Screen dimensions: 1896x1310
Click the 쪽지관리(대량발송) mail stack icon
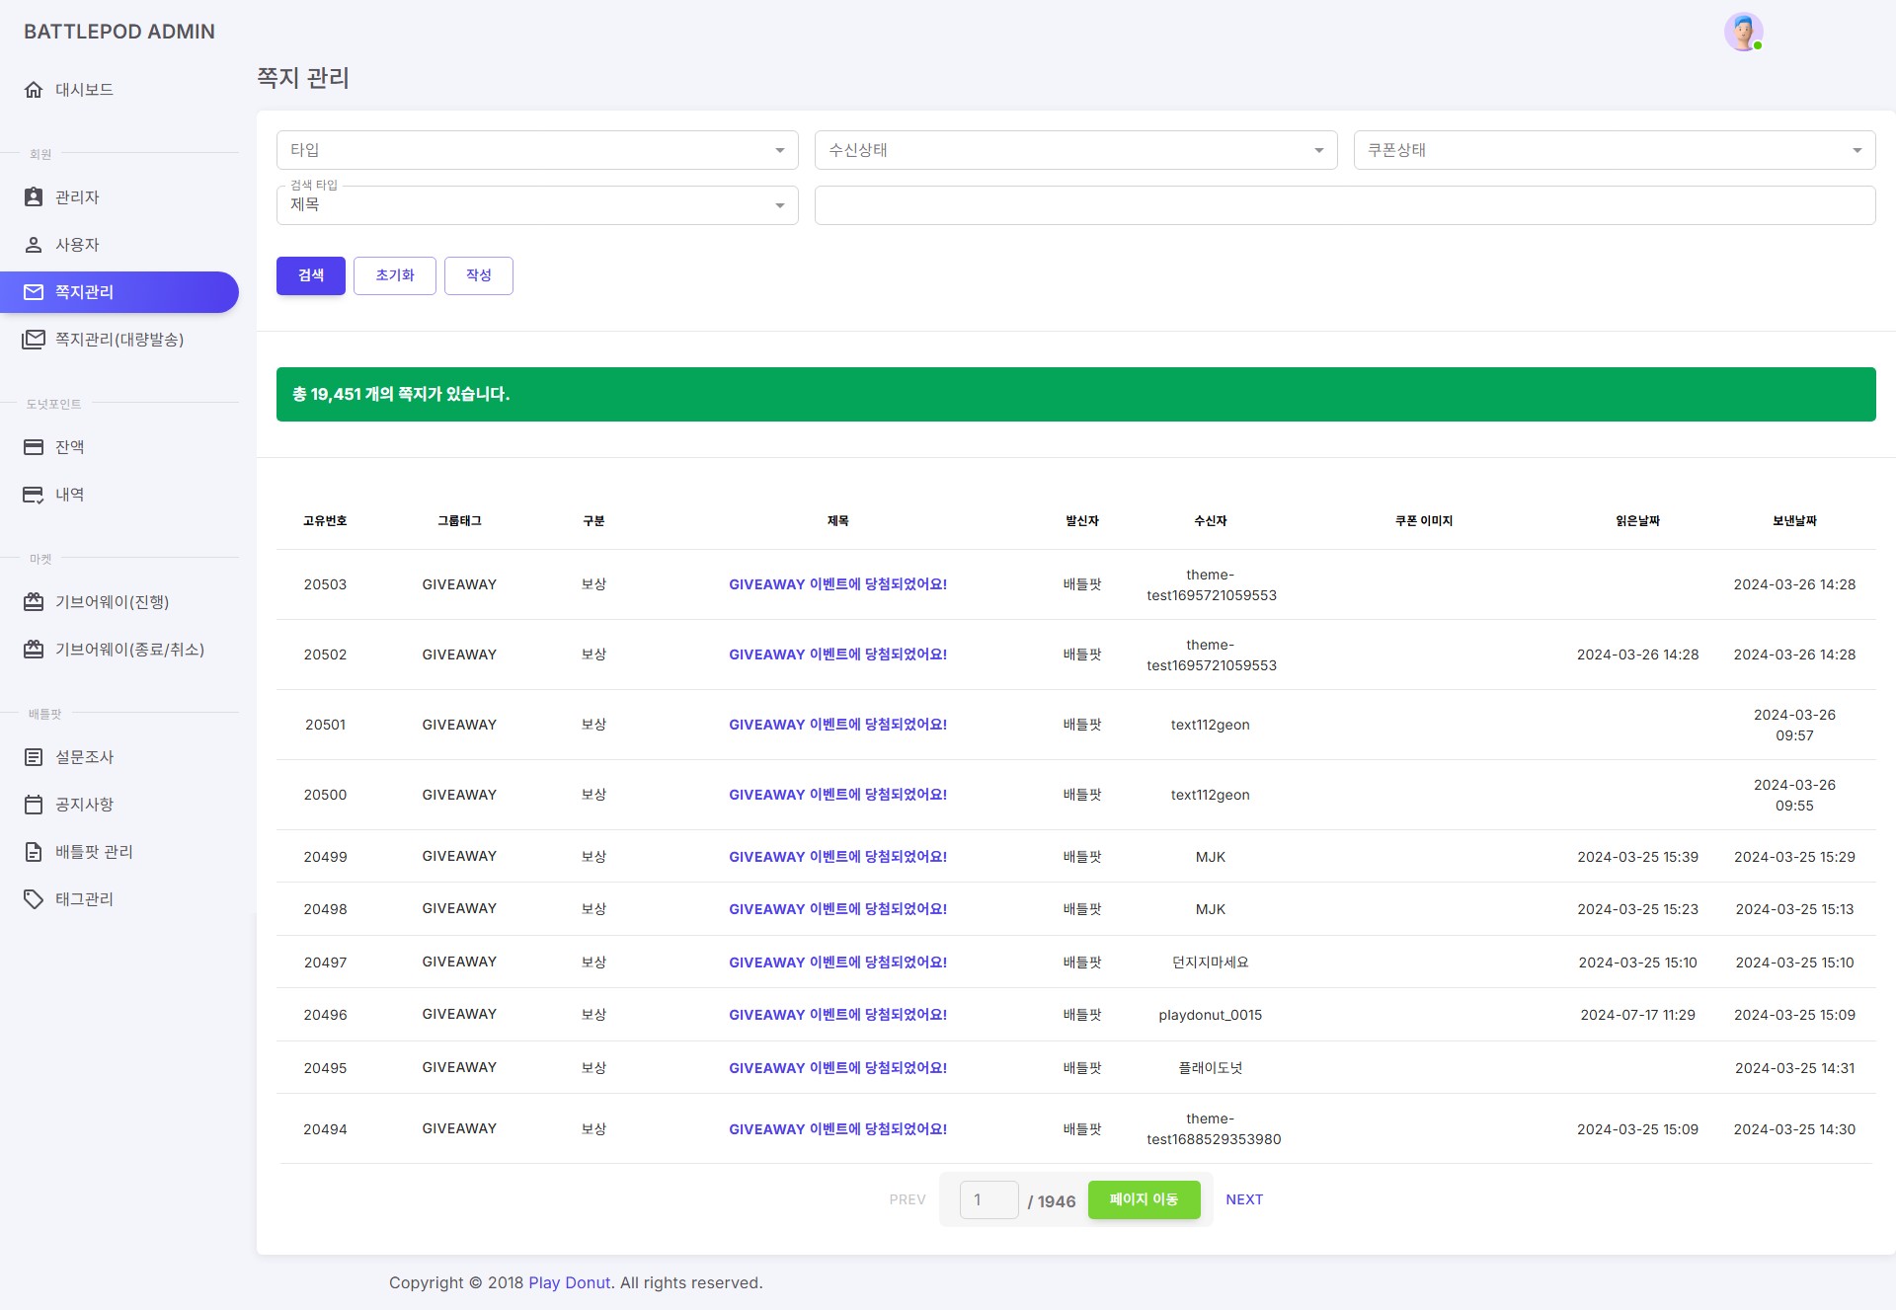34,340
